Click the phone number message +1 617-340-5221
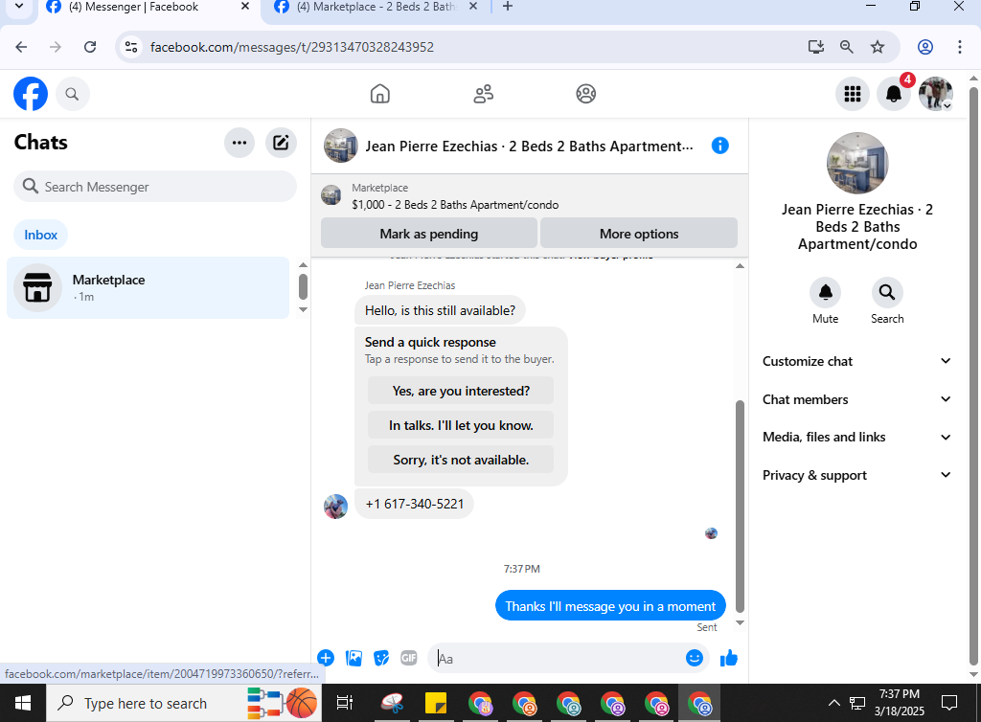The width and height of the screenshot is (981, 722). [414, 504]
